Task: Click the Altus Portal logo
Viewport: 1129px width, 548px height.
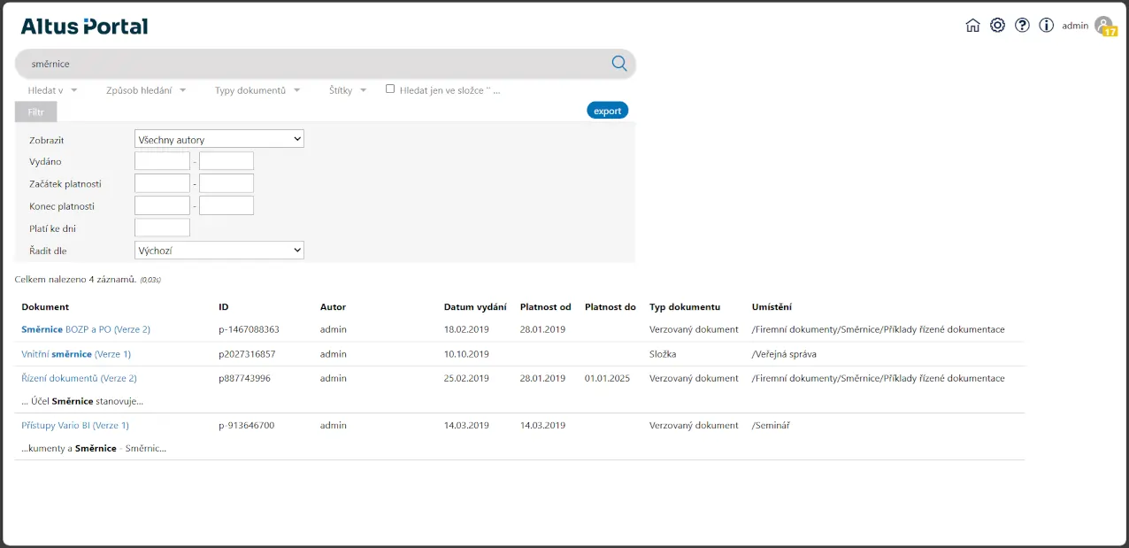Action: 84,27
